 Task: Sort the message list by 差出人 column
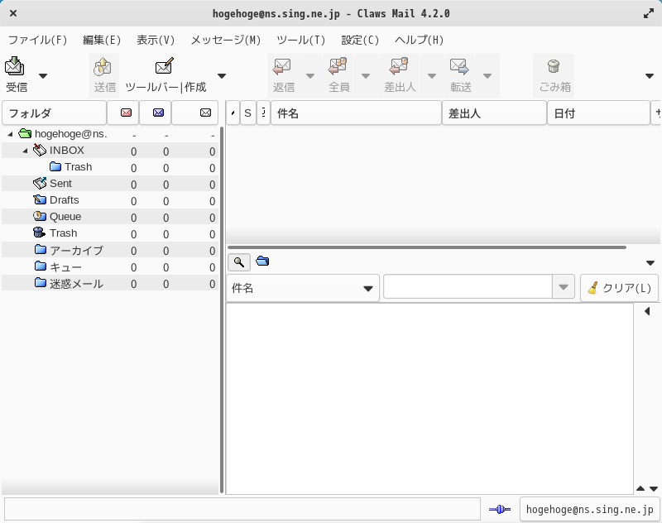(x=494, y=113)
